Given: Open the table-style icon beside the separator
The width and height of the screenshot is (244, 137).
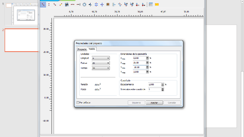Looking at the screenshot, I should 151,5.
